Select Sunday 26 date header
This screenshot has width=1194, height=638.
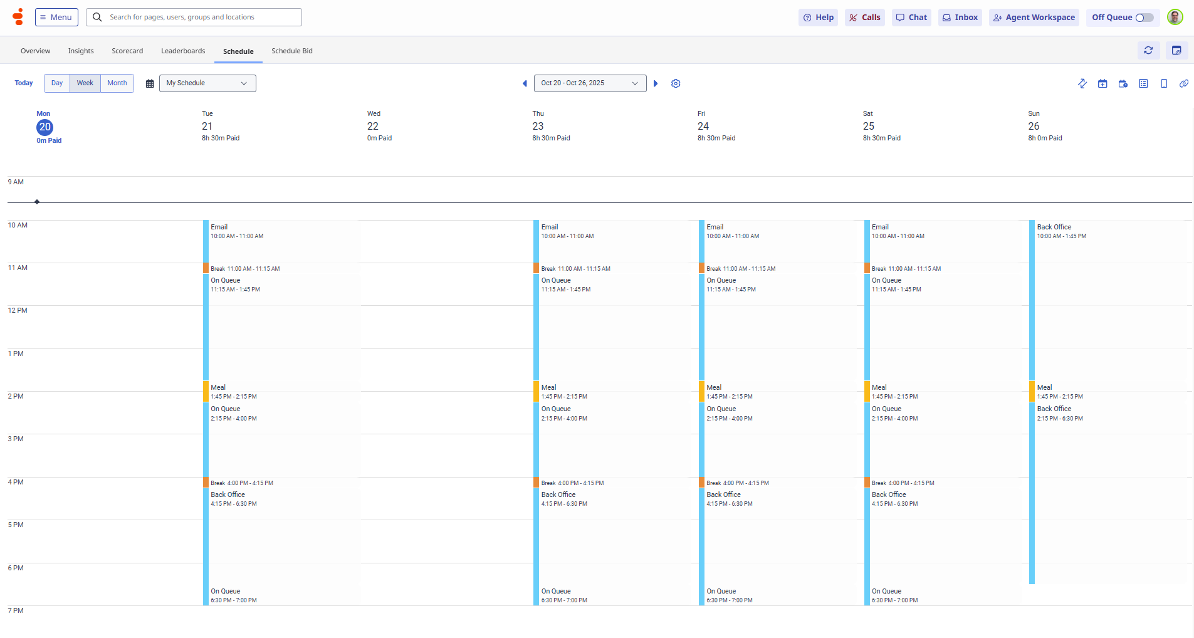coord(1034,126)
